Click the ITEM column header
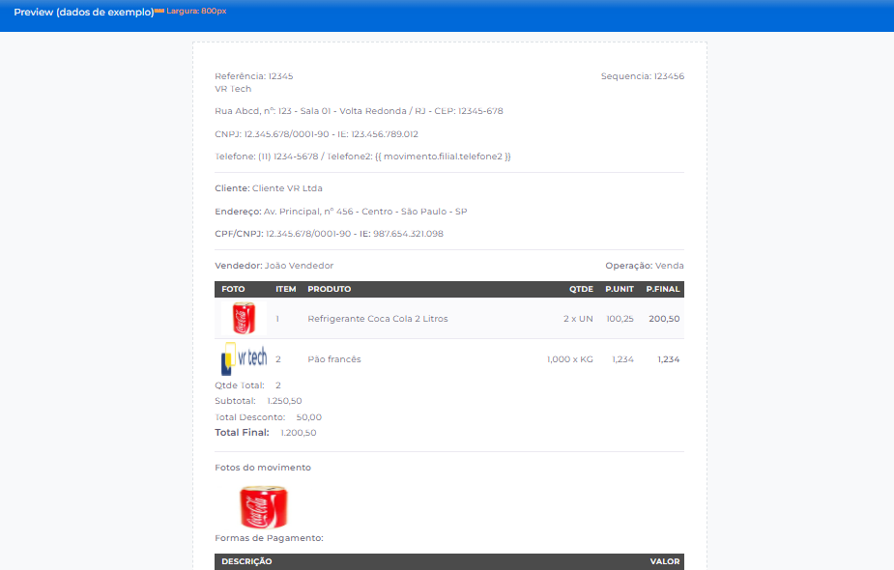894x570 pixels. click(x=286, y=289)
